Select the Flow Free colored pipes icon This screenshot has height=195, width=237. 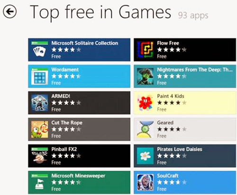click(x=145, y=49)
